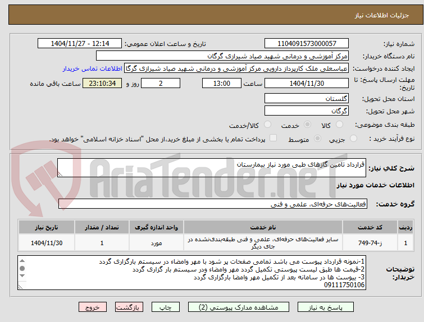Click the شهر محل تحویل field
The width and height of the screenshot is (424, 322).
[x=307, y=111]
